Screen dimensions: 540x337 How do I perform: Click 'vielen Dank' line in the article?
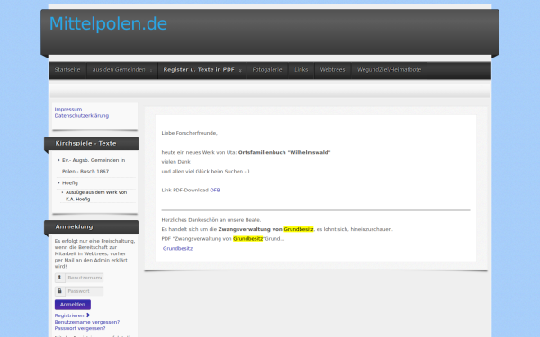(x=176, y=162)
